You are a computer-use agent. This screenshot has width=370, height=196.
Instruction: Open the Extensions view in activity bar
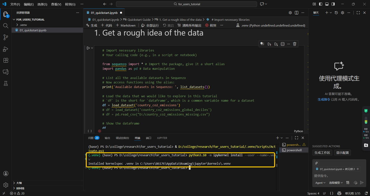5,60
